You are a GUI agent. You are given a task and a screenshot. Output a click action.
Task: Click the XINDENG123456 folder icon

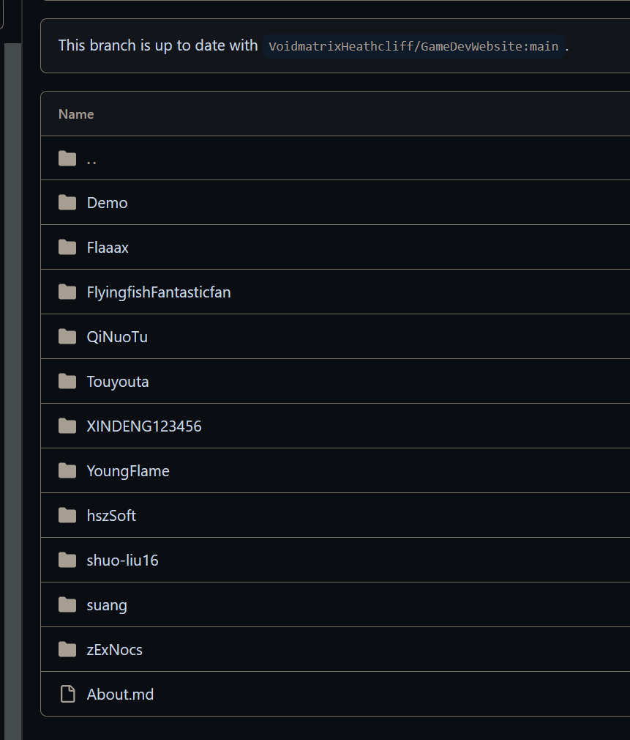click(67, 426)
